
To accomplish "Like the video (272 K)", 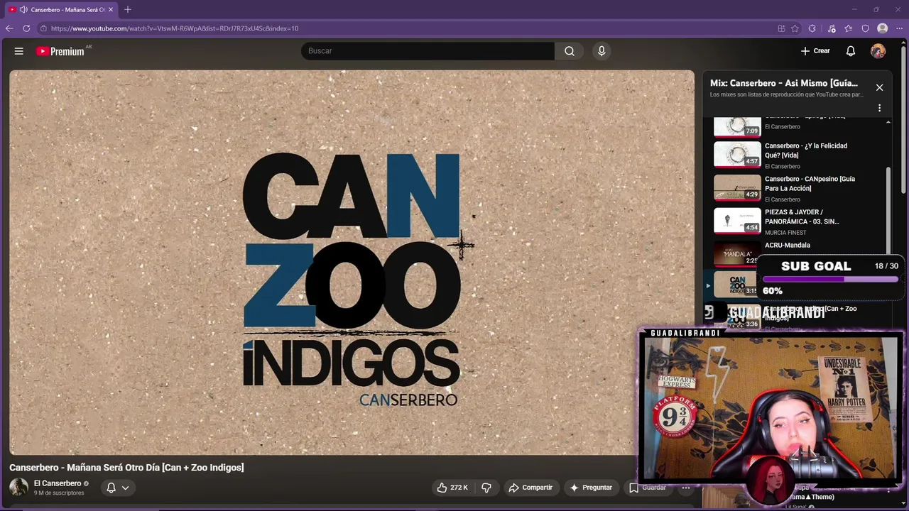I will pos(452,488).
